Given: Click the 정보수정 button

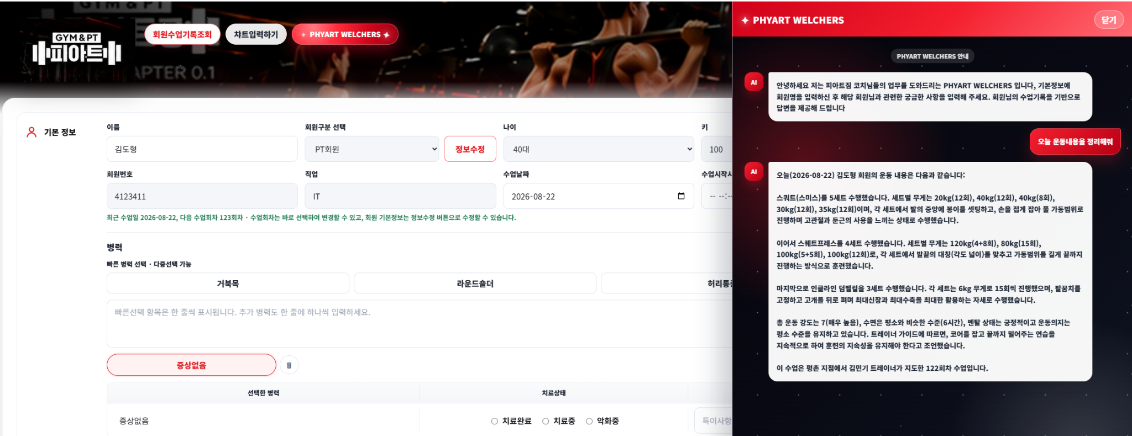Looking at the screenshot, I should coord(470,149).
